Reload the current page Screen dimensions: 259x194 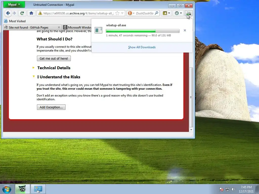[x=22, y=13]
